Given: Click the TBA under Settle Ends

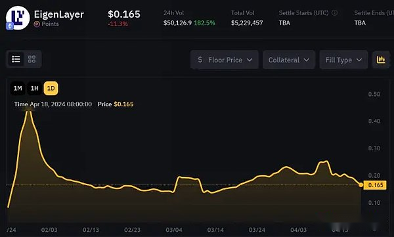Looking at the screenshot, I should pos(360,23).
